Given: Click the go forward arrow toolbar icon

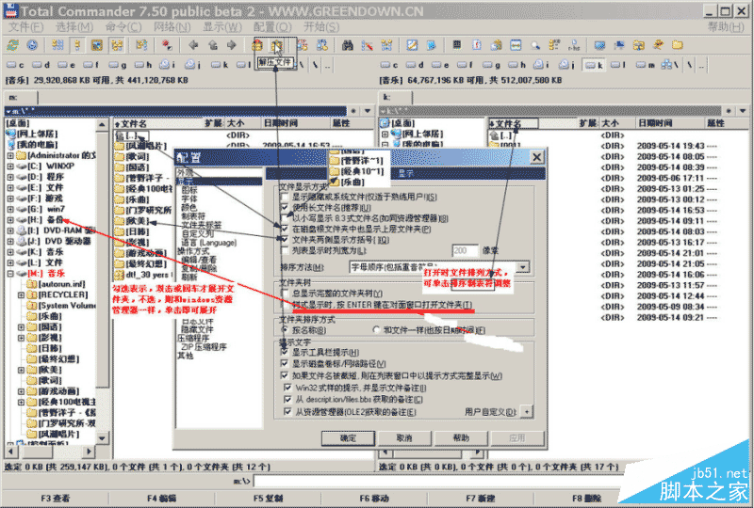Looking at the screenshot, I should coord(232,45).
